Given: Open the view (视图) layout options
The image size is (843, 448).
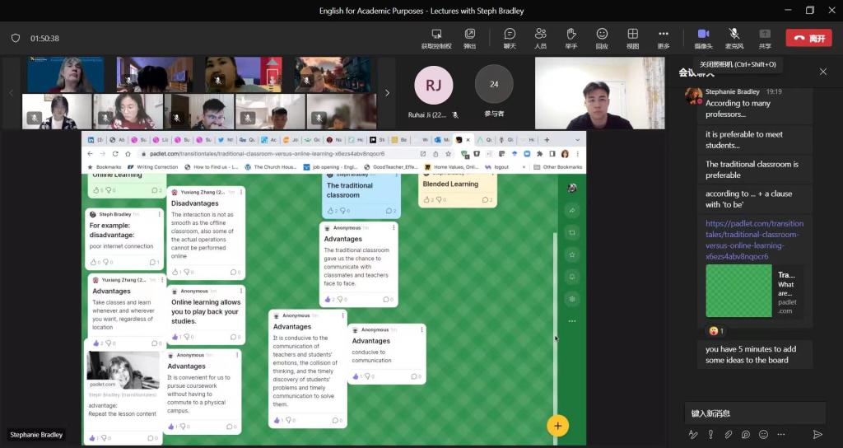Looking at the screenshot, I should [x=632, y=37].
